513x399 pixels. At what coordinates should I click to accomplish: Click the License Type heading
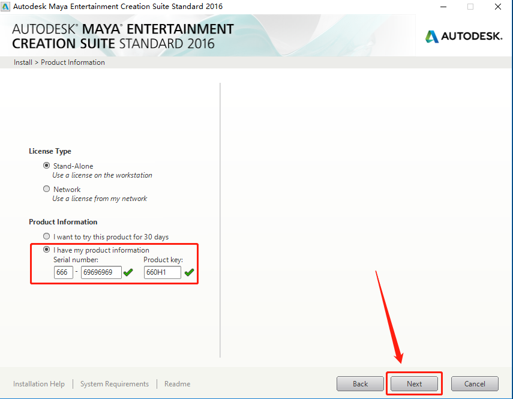pos(50,151)
